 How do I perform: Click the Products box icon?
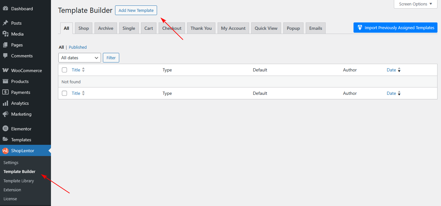[5, 81]
